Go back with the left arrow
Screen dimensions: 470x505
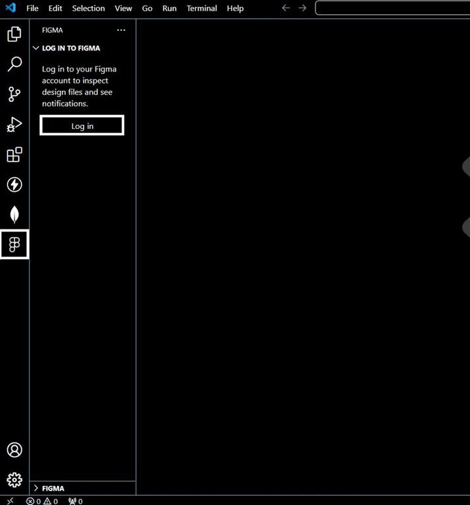pos(286,8)
